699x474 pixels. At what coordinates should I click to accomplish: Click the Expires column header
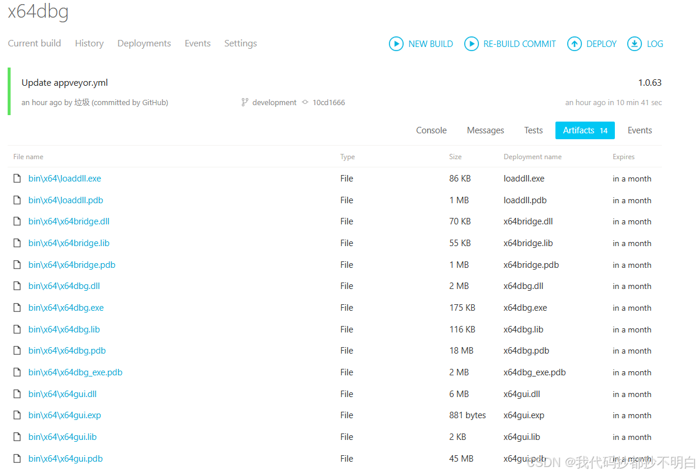(623, 157)
